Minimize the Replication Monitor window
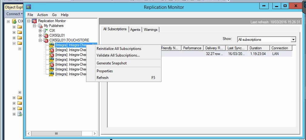 [276, 6]
